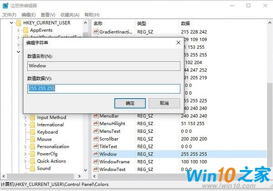Click tree pane scroll down arrow
273x191 pixels.
(86, 170)
